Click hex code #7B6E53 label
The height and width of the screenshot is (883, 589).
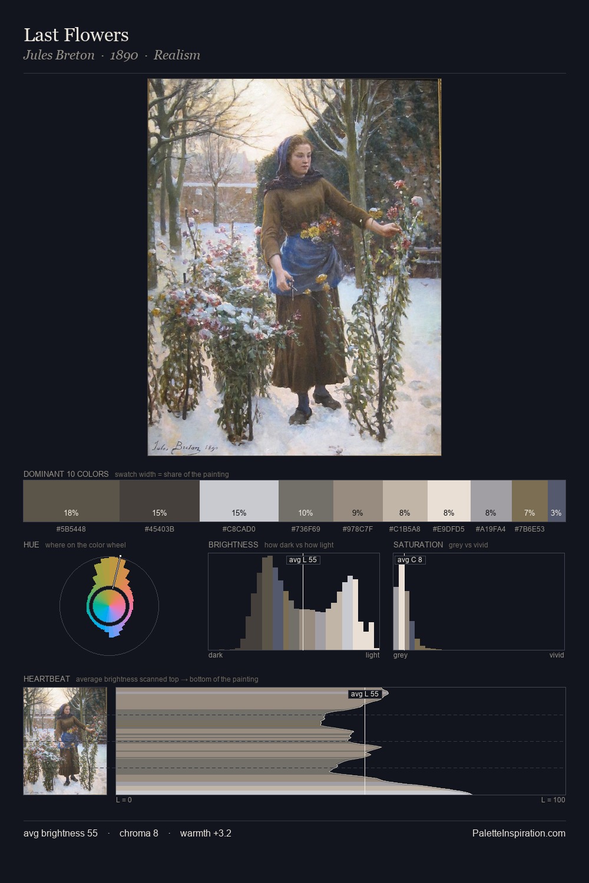click(x=530, y=529)
